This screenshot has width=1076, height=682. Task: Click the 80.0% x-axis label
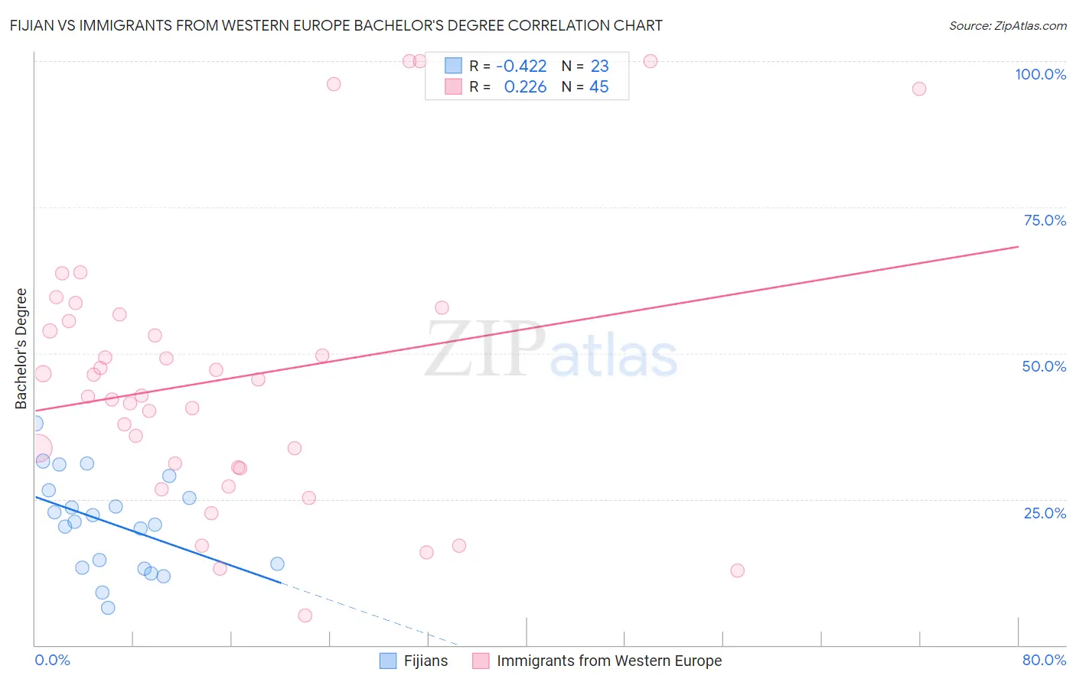tap(1045, 660)
